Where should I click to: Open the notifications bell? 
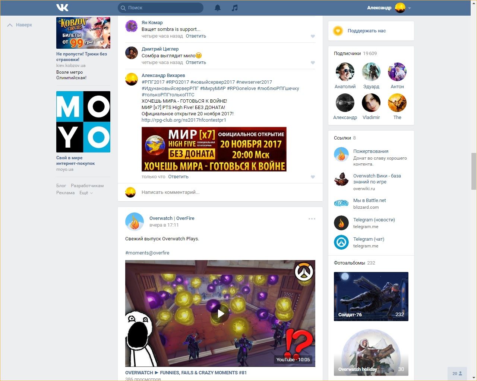tap(218, 7)
